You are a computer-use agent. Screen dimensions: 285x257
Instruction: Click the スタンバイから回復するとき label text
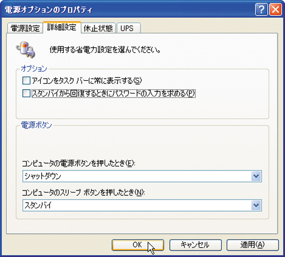(113, 93)
